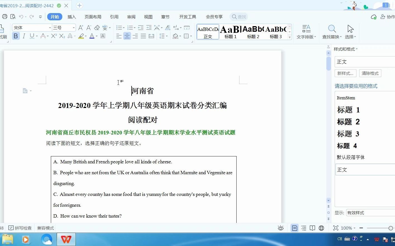Open the 引用 tab
This screenshot has height=246, width=395.
114,17
